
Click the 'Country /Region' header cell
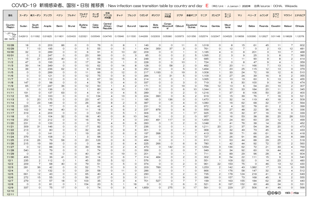(x=10, y=26)
